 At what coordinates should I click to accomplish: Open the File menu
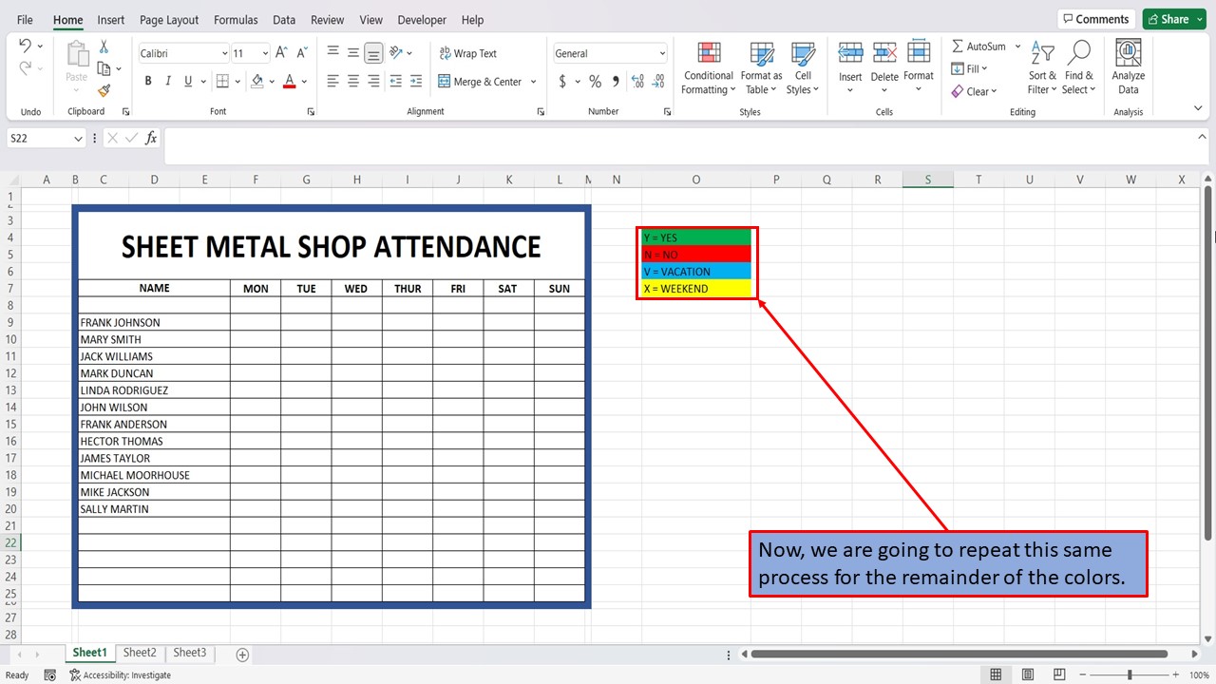(x=25, y=20)
